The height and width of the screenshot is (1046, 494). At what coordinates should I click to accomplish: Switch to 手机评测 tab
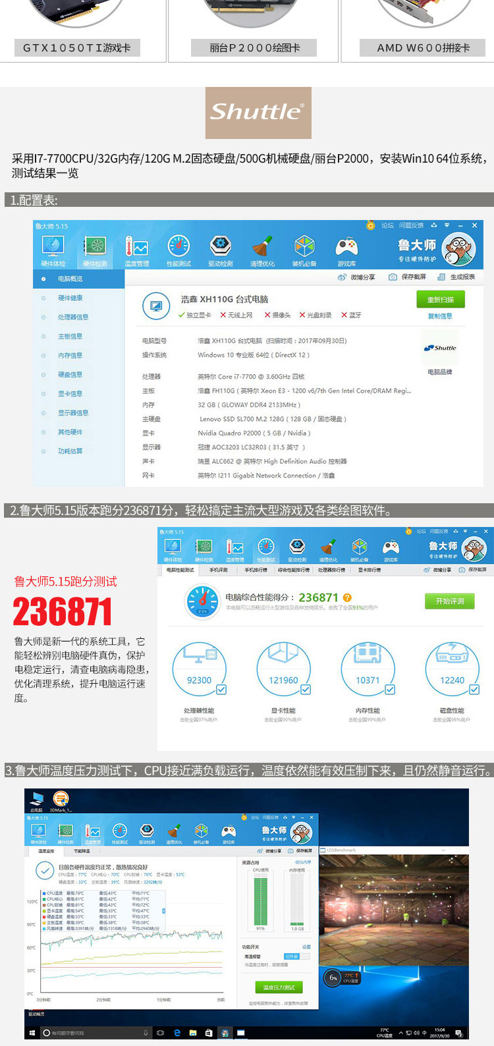click(218, 570)
